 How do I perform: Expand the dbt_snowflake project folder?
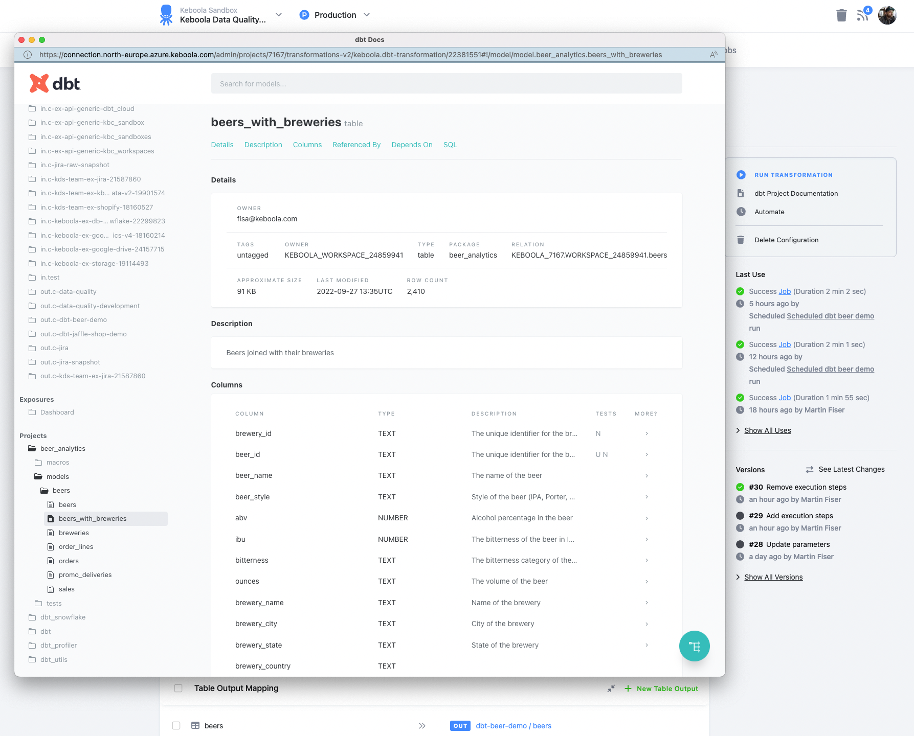click(x=57, y=617)
